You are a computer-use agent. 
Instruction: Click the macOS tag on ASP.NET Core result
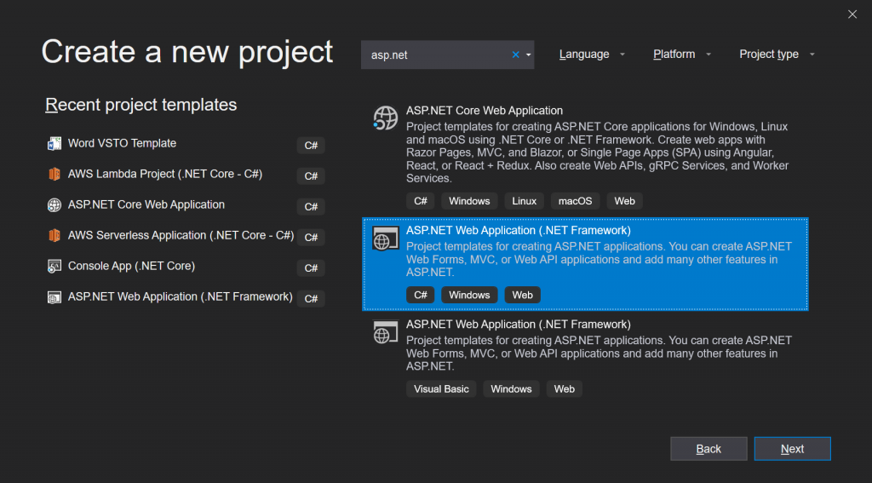point(575,201)
